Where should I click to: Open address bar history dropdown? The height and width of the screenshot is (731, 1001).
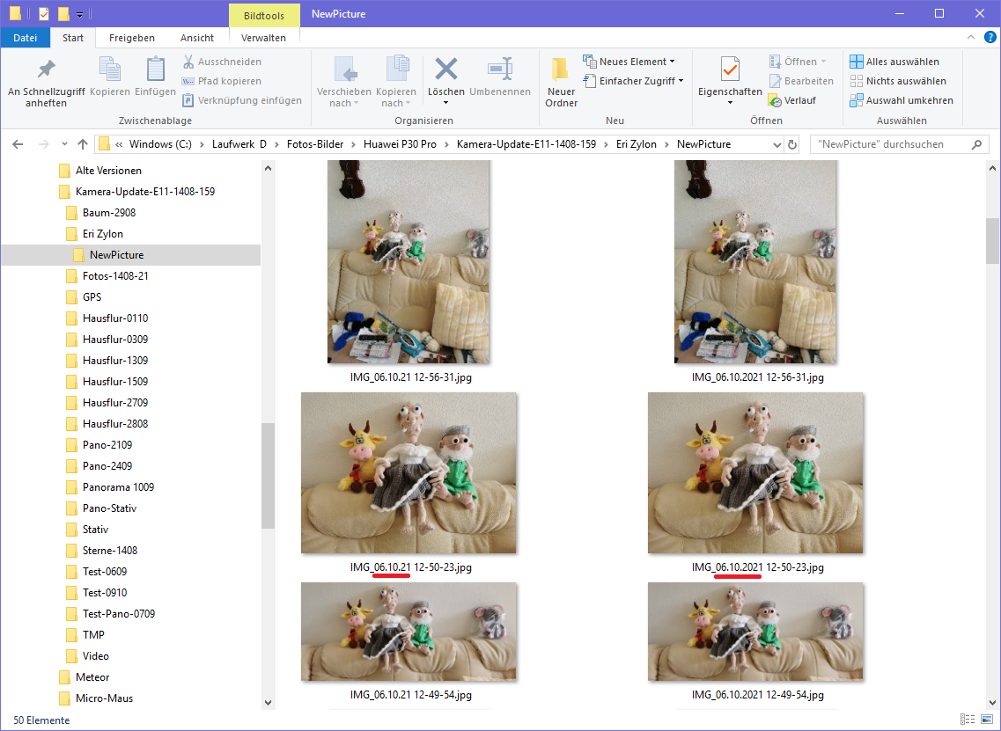(x=777, y=145)
